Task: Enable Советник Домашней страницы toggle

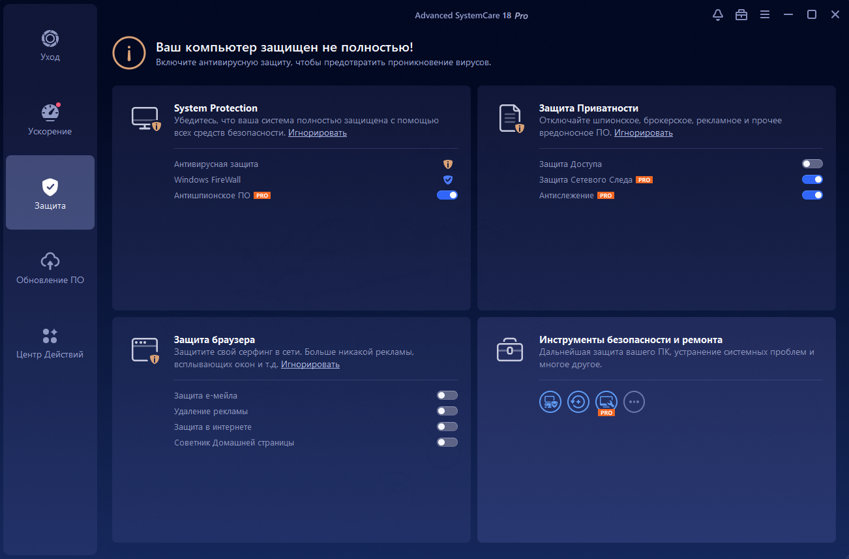Action: 447,442
